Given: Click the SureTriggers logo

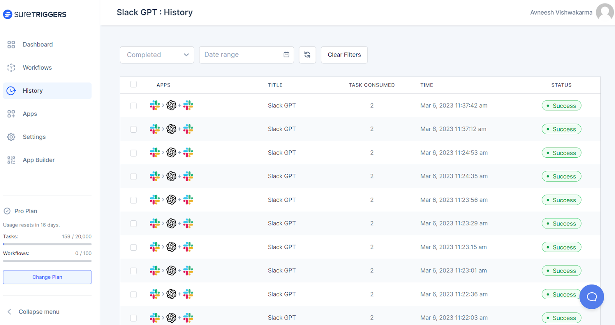Looking at the screenshot, I should [x=35, y=14].
